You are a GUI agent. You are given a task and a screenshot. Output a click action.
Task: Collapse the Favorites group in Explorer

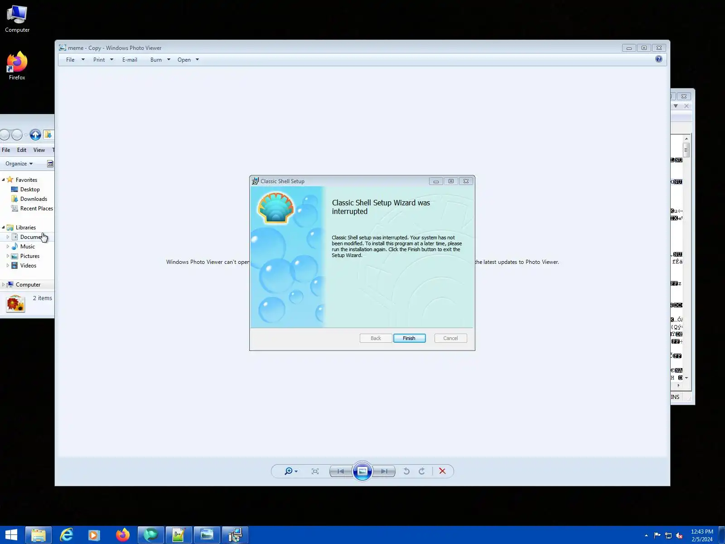pos(3,180)
